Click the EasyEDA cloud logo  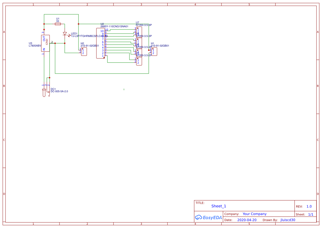click(x=199, y=218)
